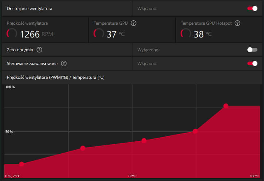Toggle off the Sterowanie zaawansowane switch

click(x=252, y=63)
